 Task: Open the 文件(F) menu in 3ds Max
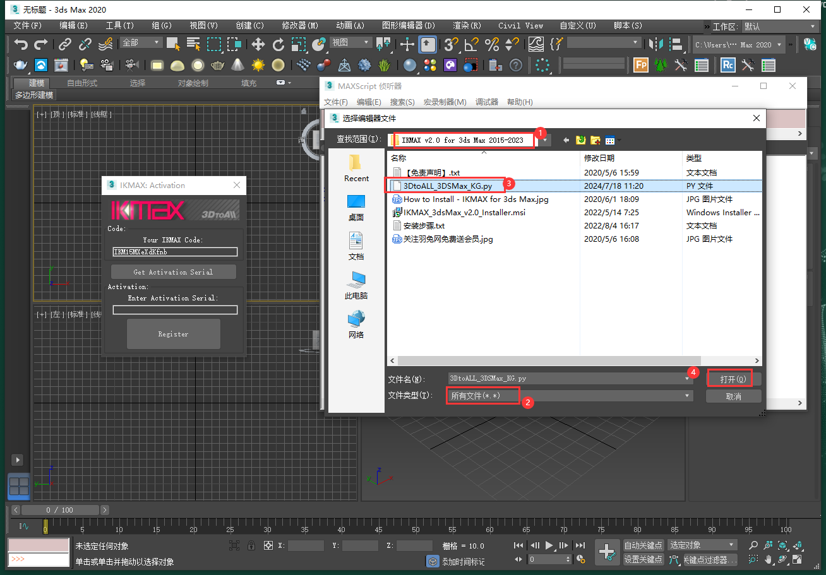[27, 26]
